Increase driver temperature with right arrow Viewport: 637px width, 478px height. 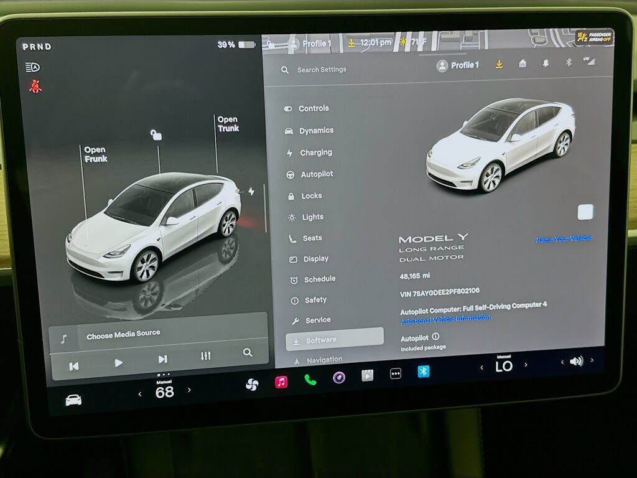click(189, 390)
